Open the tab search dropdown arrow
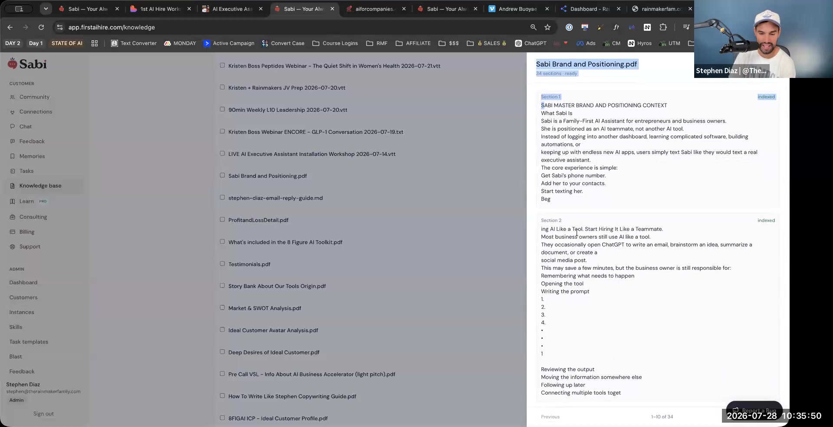The width and height of the screenshot is (833, 427). coord(46,9)
